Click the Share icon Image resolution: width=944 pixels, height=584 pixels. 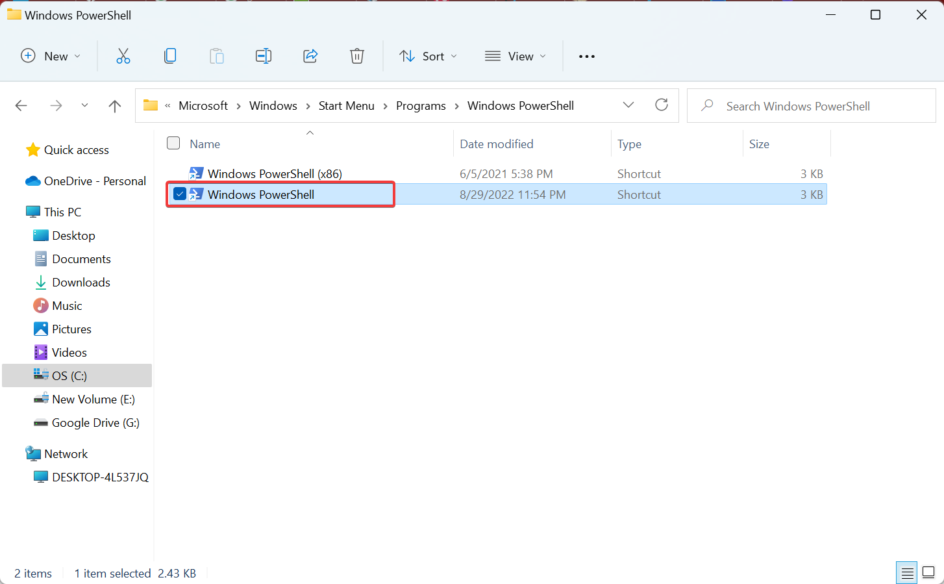pos(310,57)
